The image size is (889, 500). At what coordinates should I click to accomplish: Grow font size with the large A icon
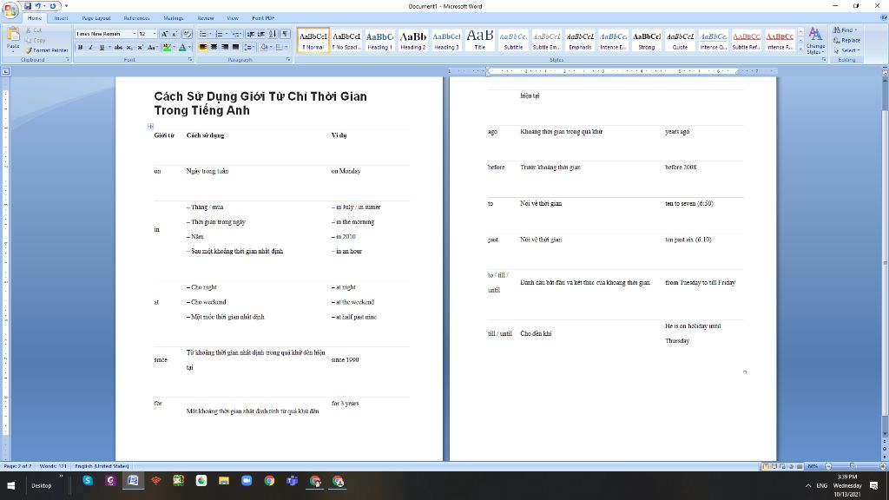tap(164, 34)
